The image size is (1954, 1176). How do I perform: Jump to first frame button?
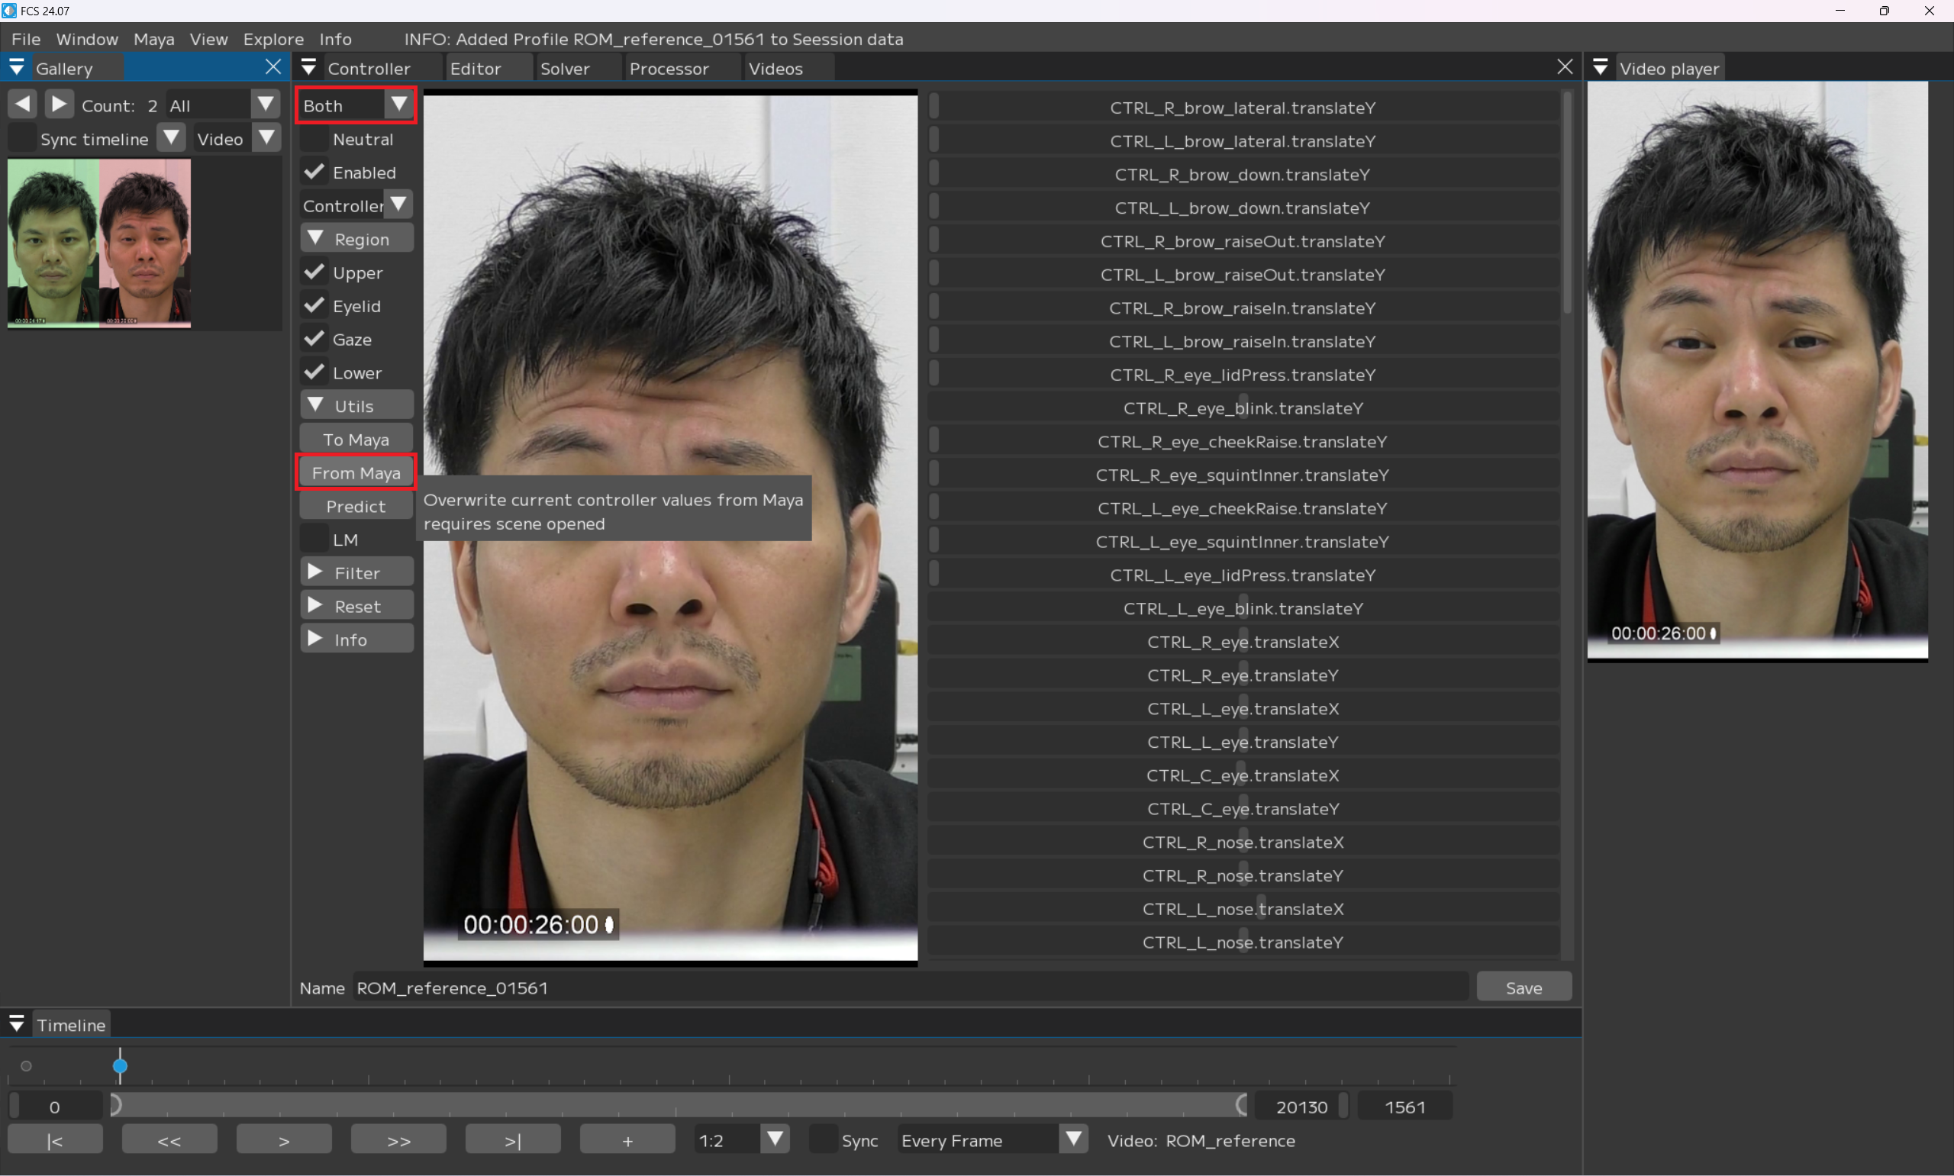55,1139
